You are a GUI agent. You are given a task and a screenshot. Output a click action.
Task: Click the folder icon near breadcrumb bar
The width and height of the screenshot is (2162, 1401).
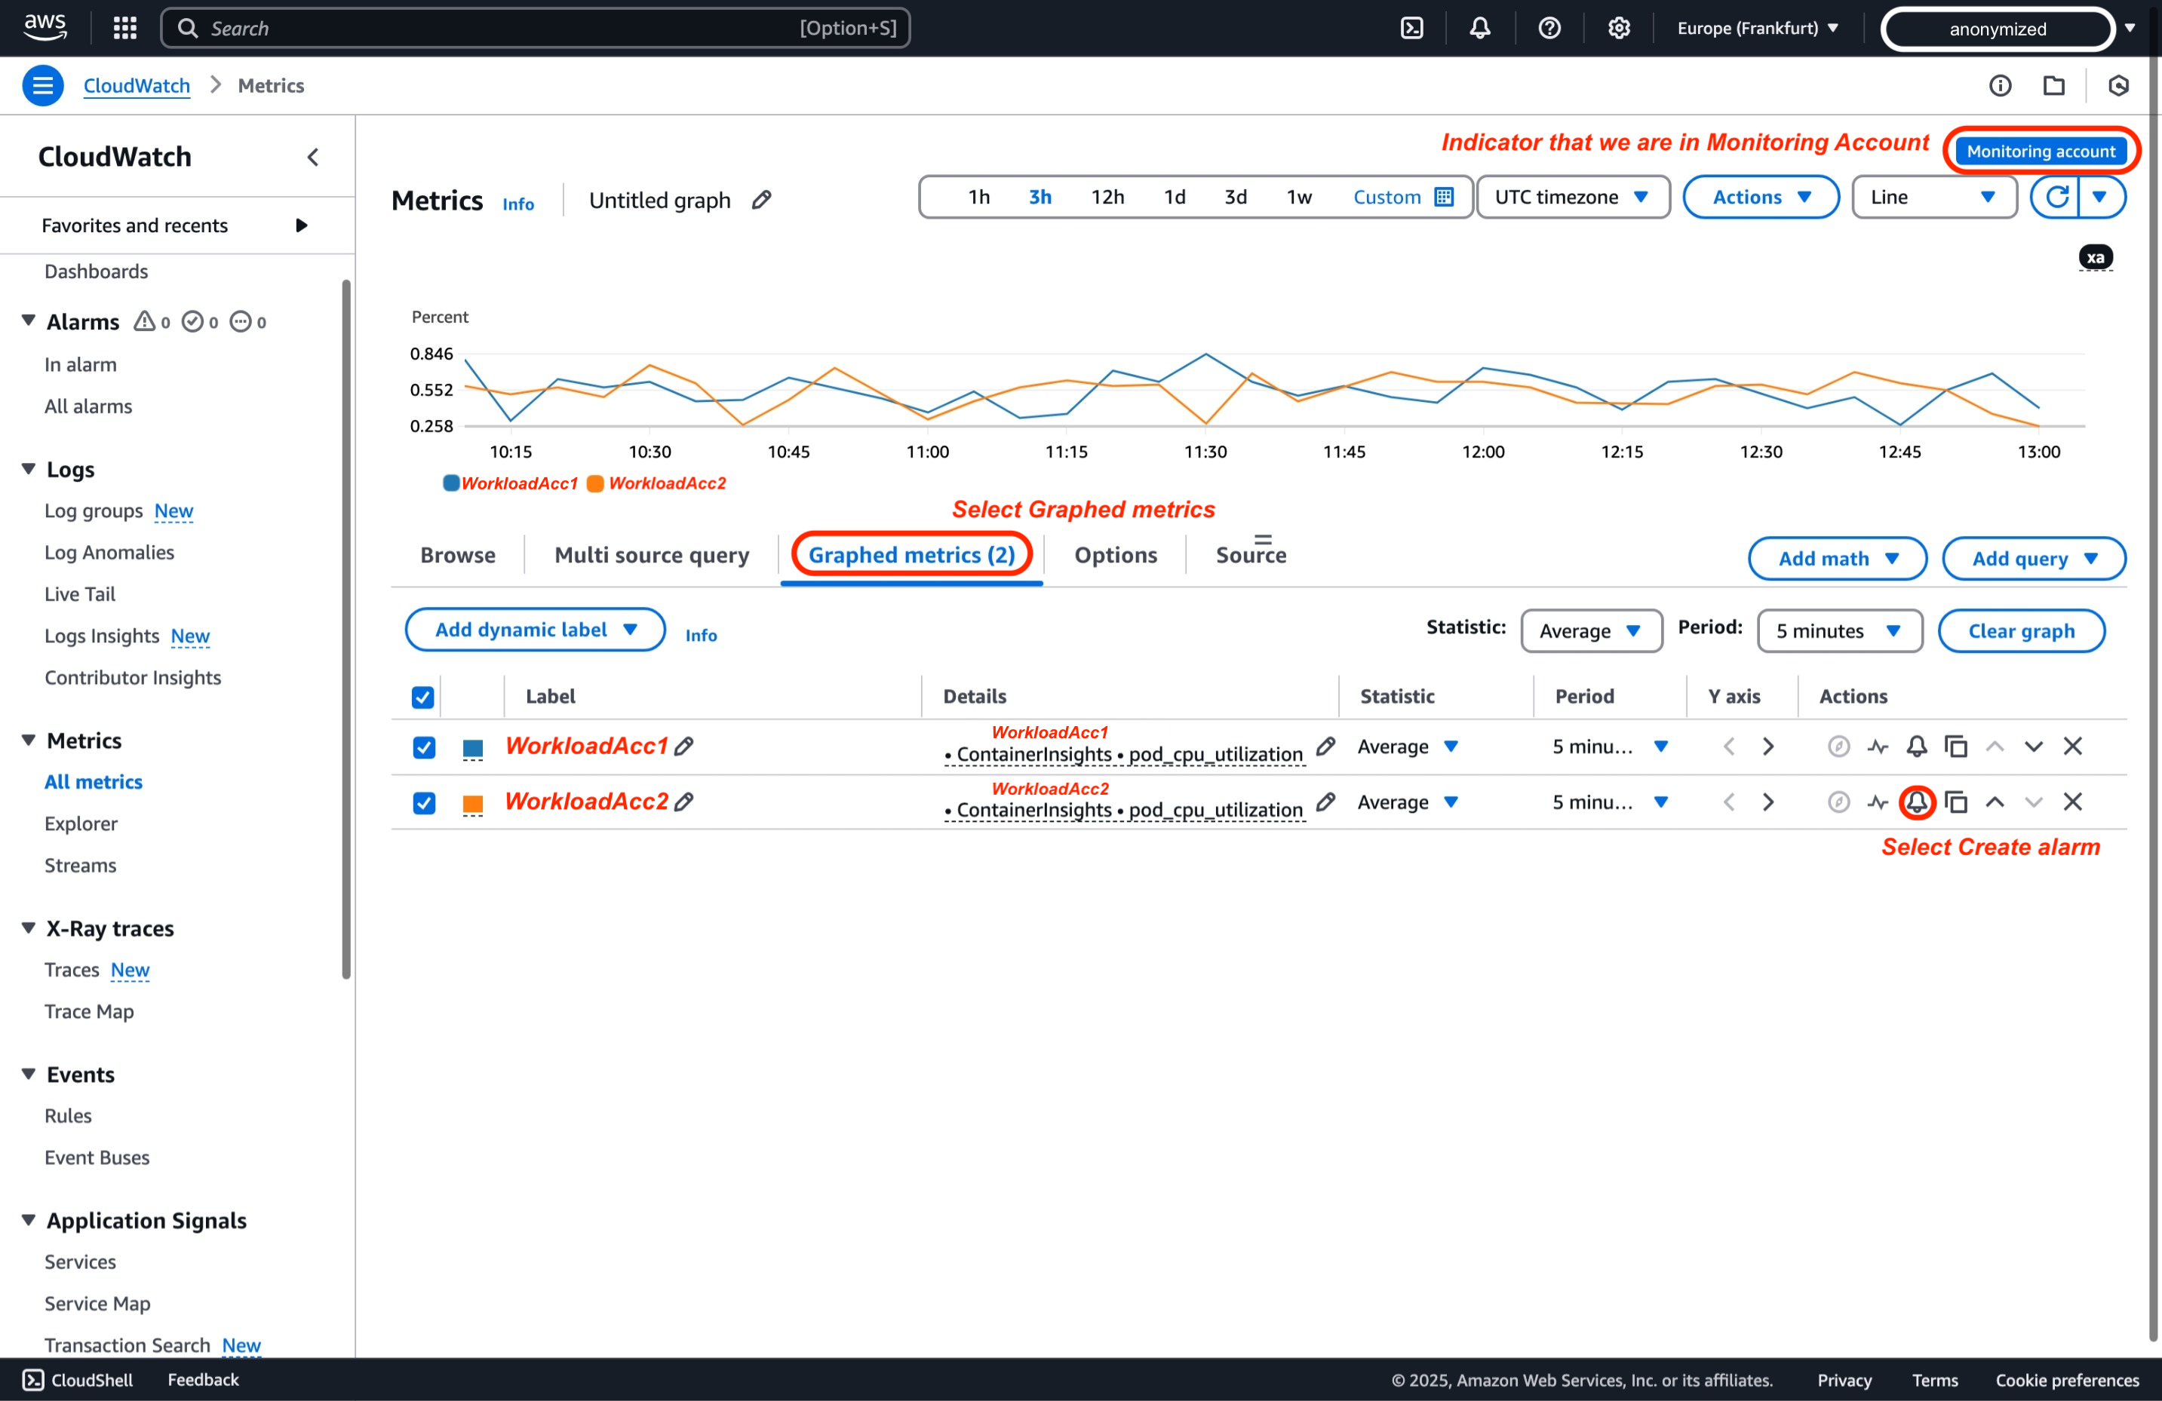pos(2053,85)
